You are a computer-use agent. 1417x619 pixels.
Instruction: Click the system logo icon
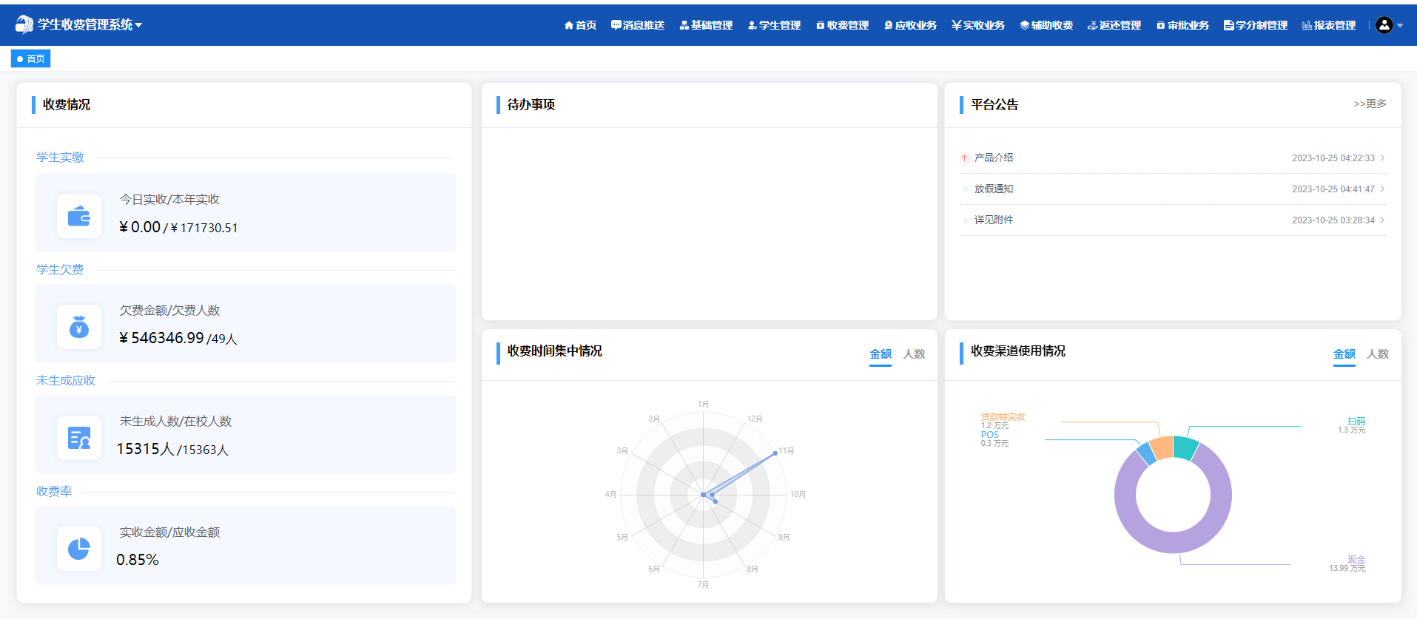[24, 24]
